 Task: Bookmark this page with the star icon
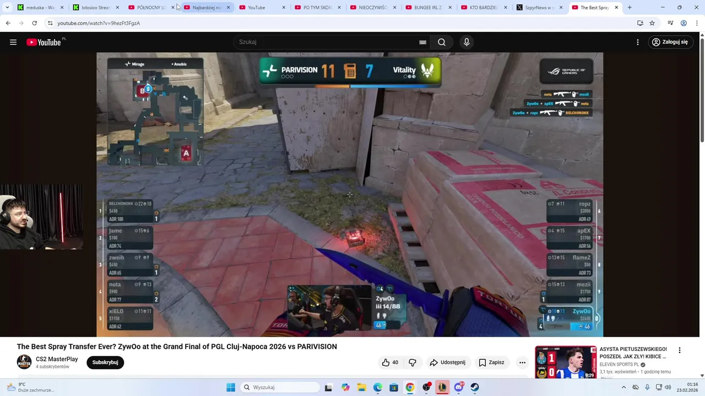tap(652, 23)
